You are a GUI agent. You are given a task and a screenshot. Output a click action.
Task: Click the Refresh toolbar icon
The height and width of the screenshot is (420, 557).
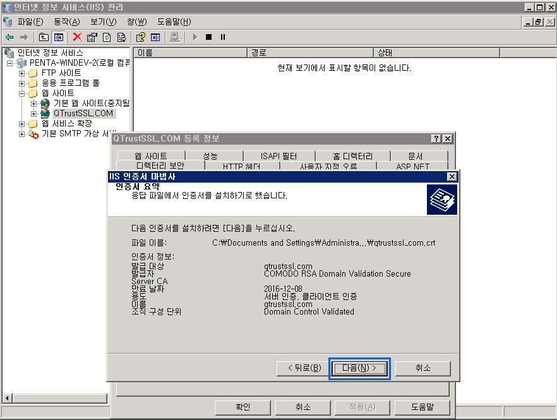[107, 37]
